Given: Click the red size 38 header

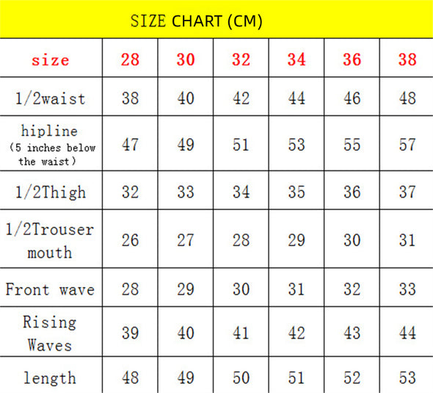Looking at the screenshot, I should (407, 60).
